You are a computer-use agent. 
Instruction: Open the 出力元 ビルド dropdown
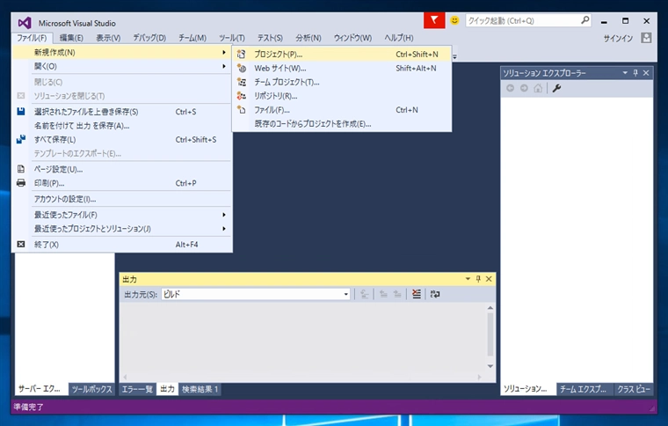[346, 294]
